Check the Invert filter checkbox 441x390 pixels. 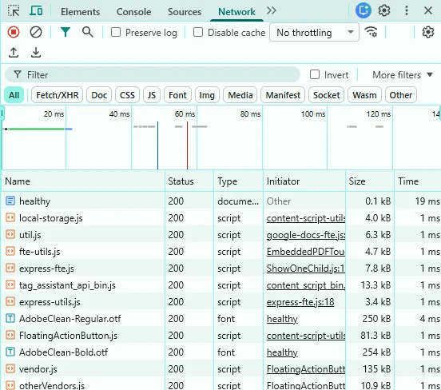tap(315, 74)
